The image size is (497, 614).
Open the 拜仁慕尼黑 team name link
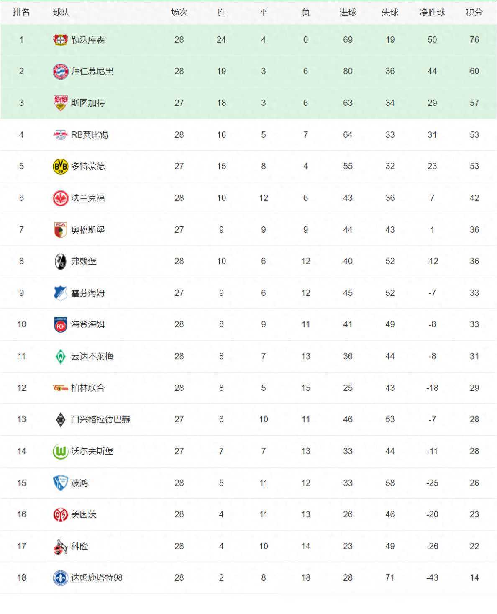coord(92,72)
